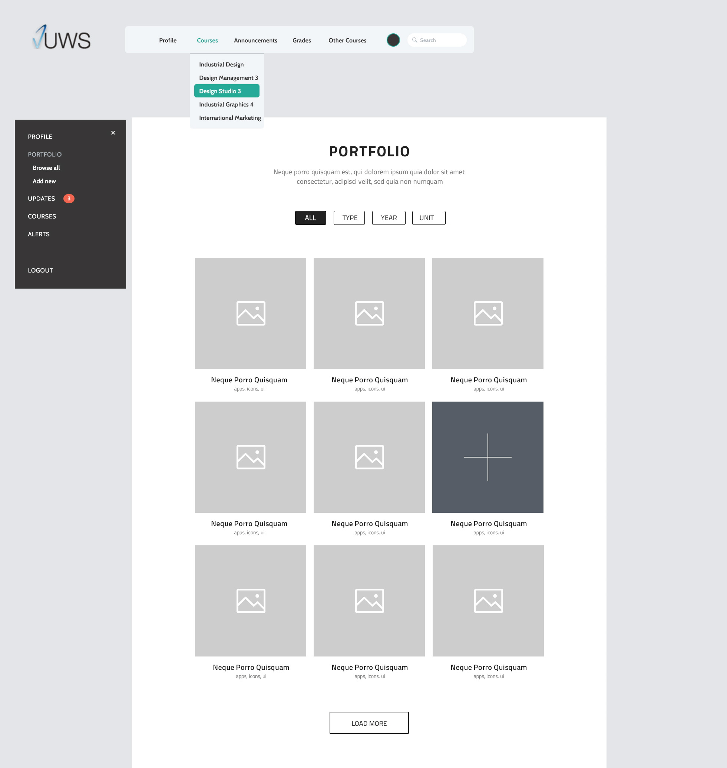Open the first portfolio image placeholder
Screen dimensions: 727x768
coord(250,313)
